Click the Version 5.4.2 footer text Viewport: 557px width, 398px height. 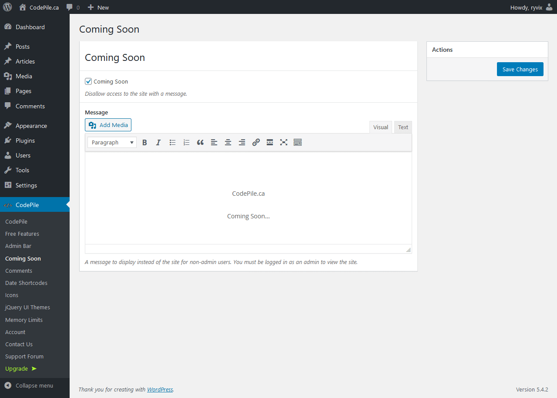[532, 389]
